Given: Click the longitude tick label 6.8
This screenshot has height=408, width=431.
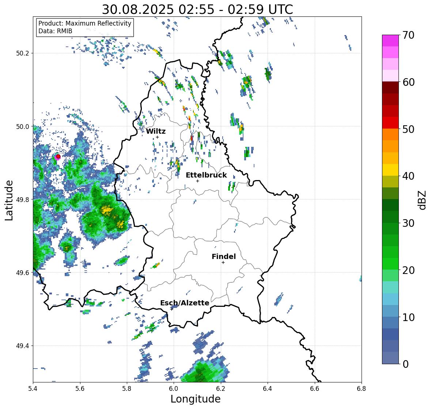Looking at the screenshot, I should click(x=362, y=389).
